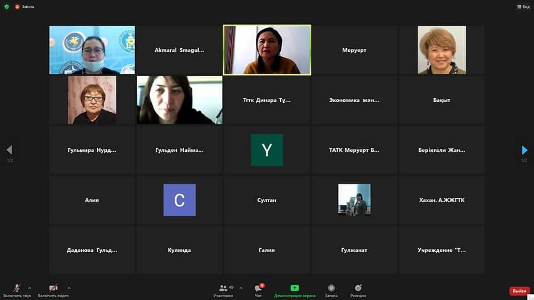This screenshot has height=300, width=534.
Task: Go to previous gallery page with left arrow
Action: (9, 150)
